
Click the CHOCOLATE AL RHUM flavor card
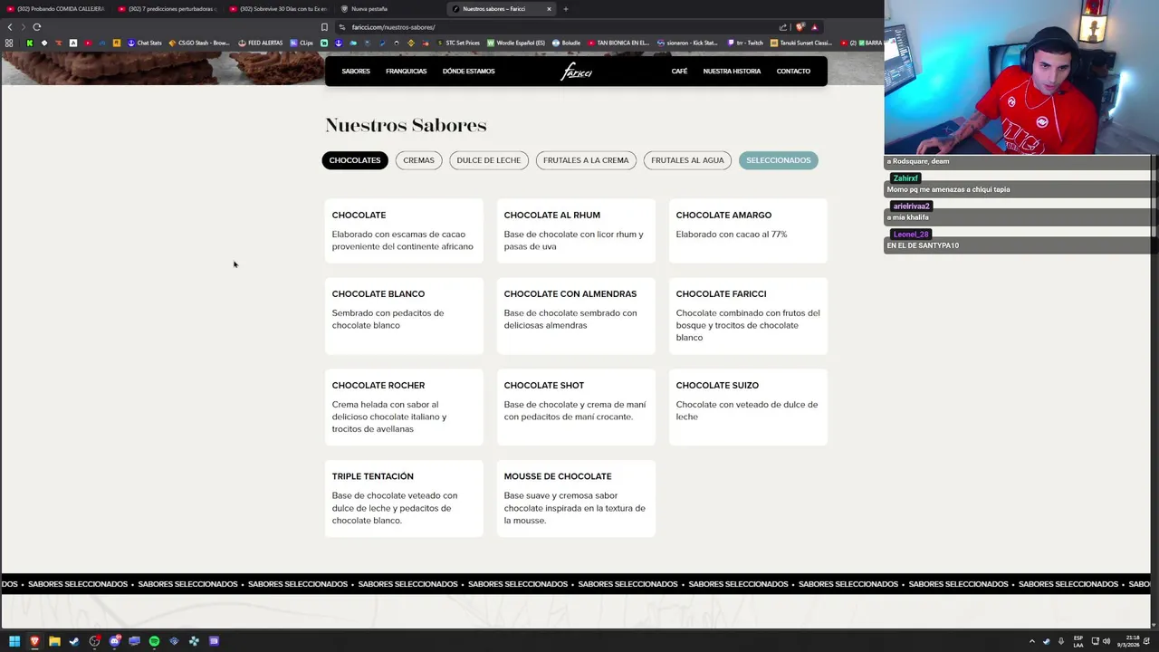coord(576,231)
